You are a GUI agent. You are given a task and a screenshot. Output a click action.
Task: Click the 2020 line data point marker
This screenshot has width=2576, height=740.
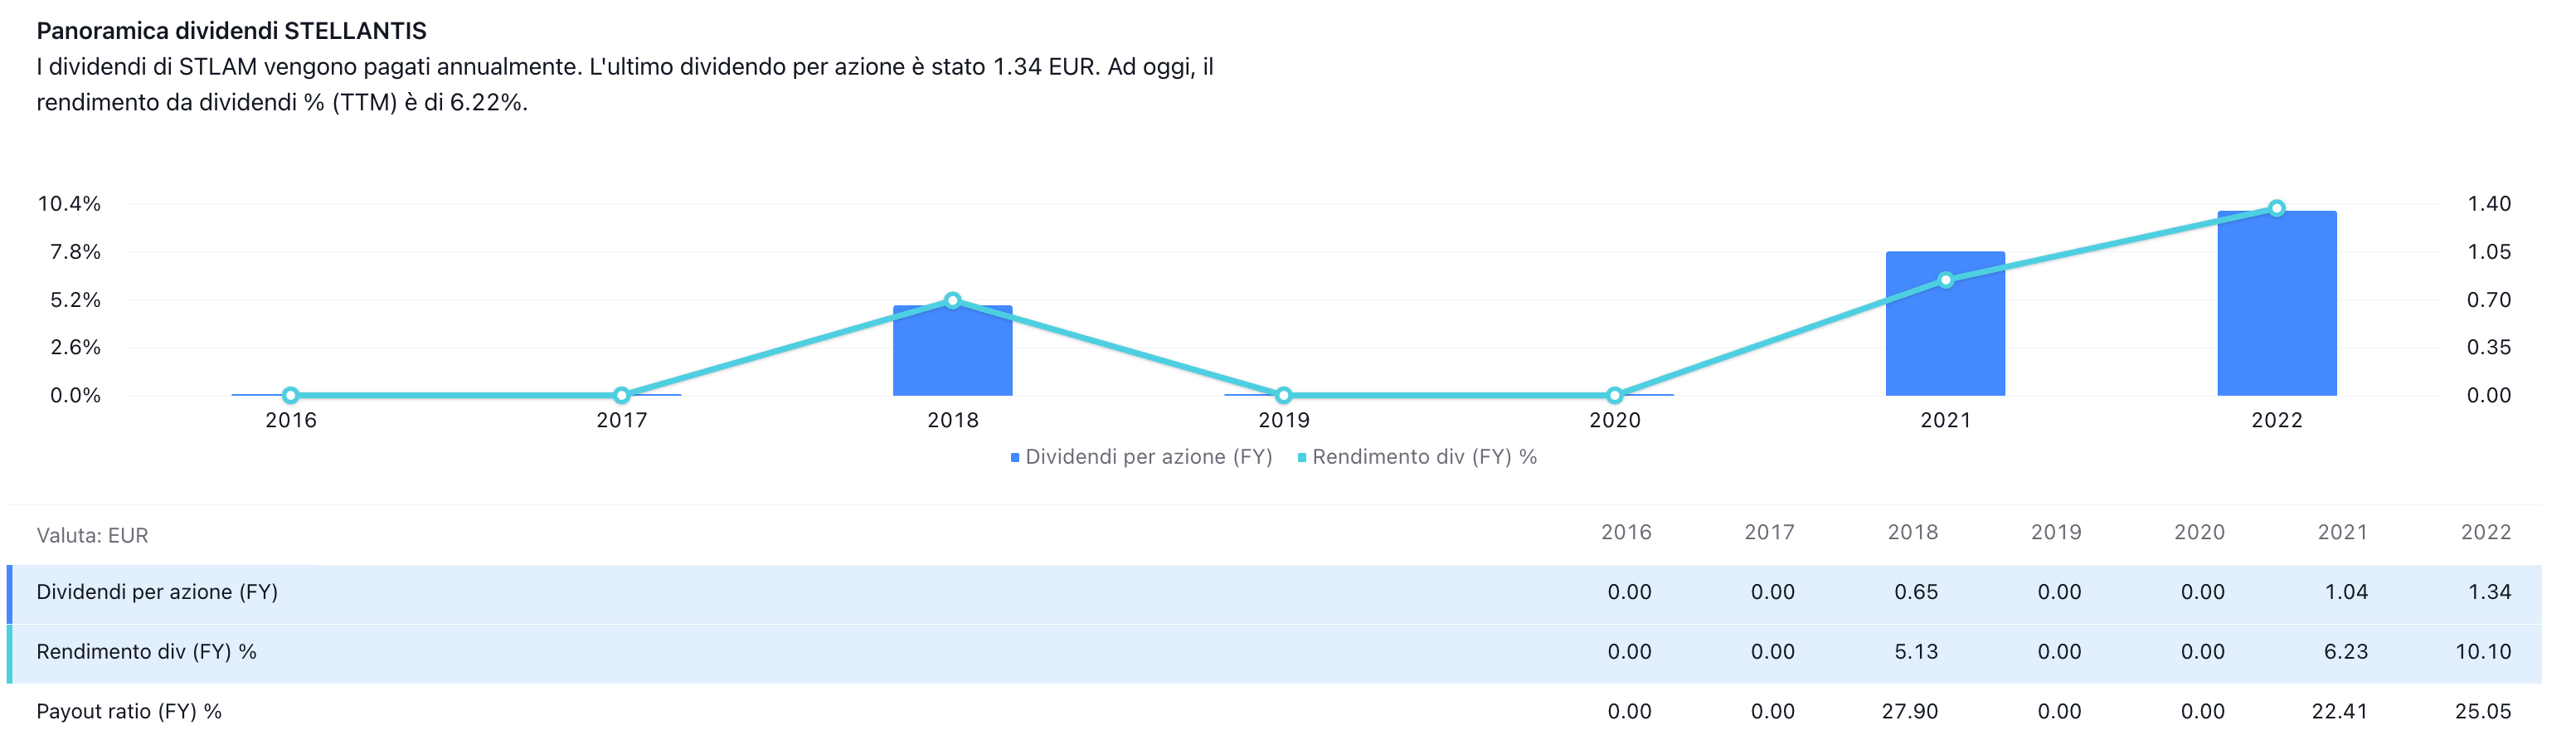[1614, 395]
